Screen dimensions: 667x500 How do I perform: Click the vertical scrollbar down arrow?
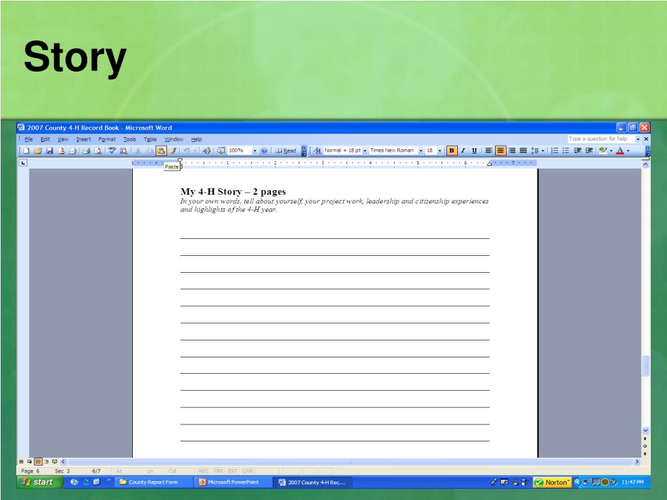click(x=646, y=430)
